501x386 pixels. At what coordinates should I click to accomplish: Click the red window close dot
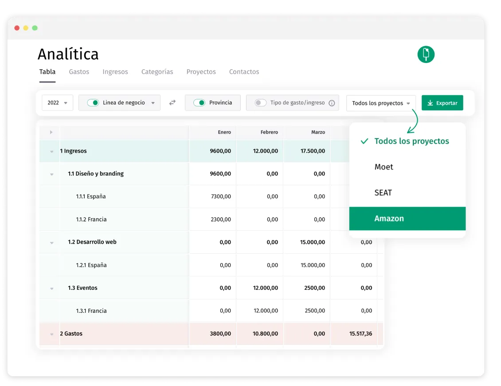point(17,28)
